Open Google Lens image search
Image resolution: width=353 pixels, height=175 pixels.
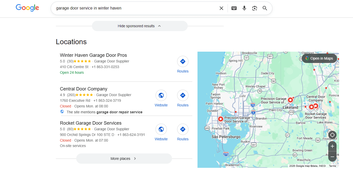(x=254, y=8)
